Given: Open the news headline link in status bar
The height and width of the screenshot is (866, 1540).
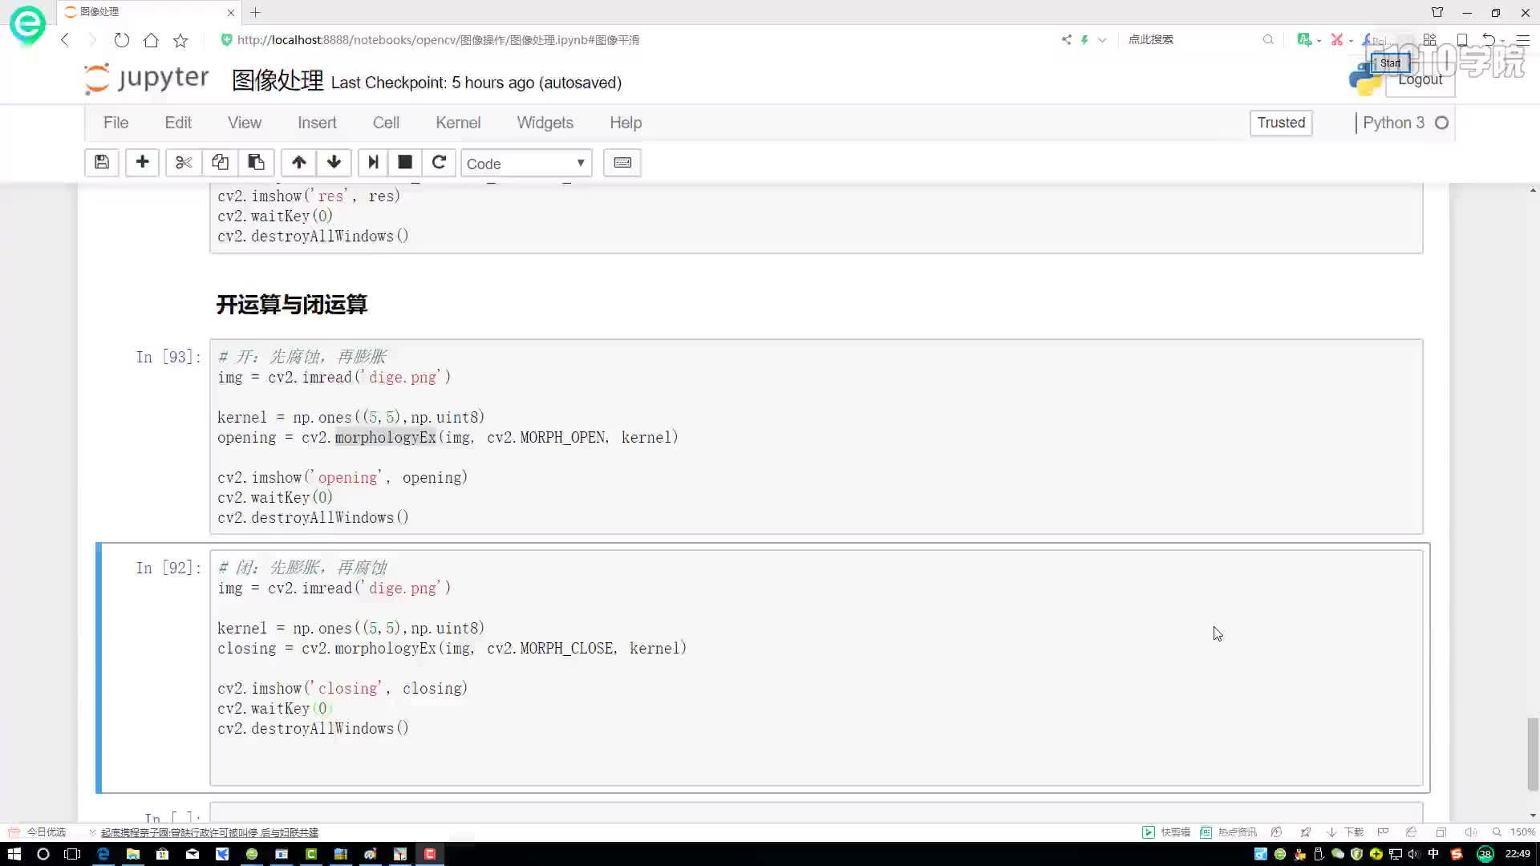Looking at the screenshot, I should point(209,832).
